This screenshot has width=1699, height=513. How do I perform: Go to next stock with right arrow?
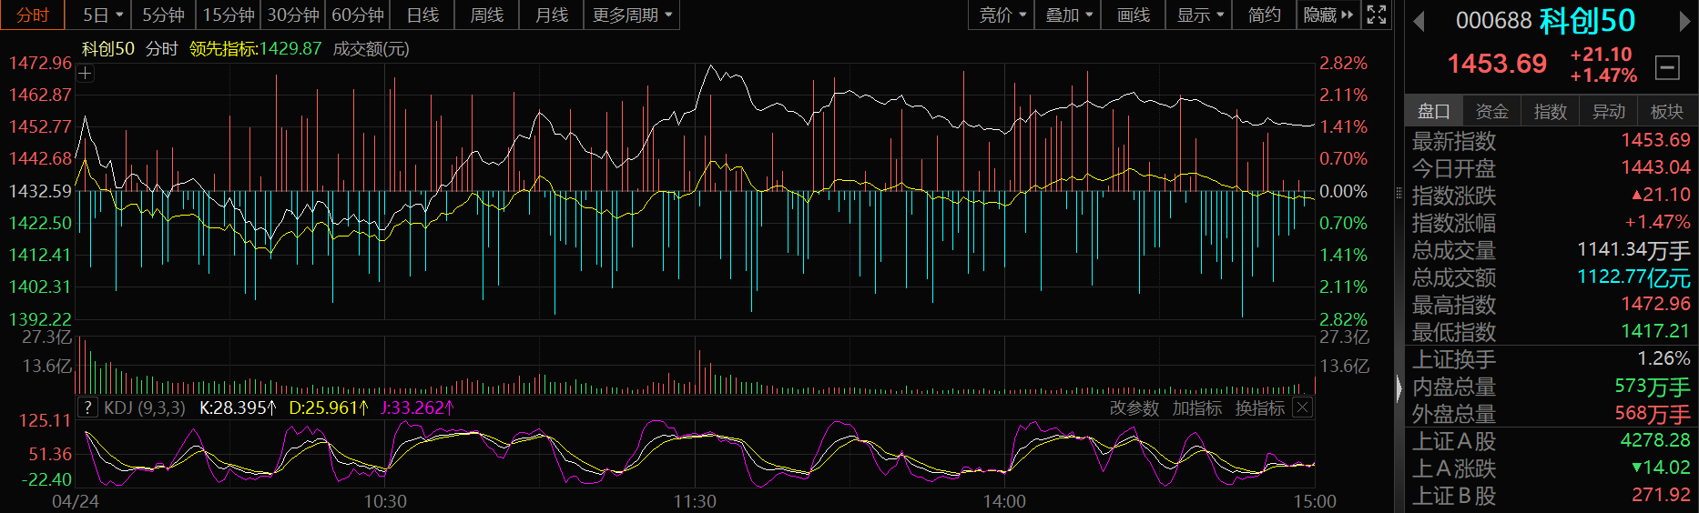tap(1684, 21)
